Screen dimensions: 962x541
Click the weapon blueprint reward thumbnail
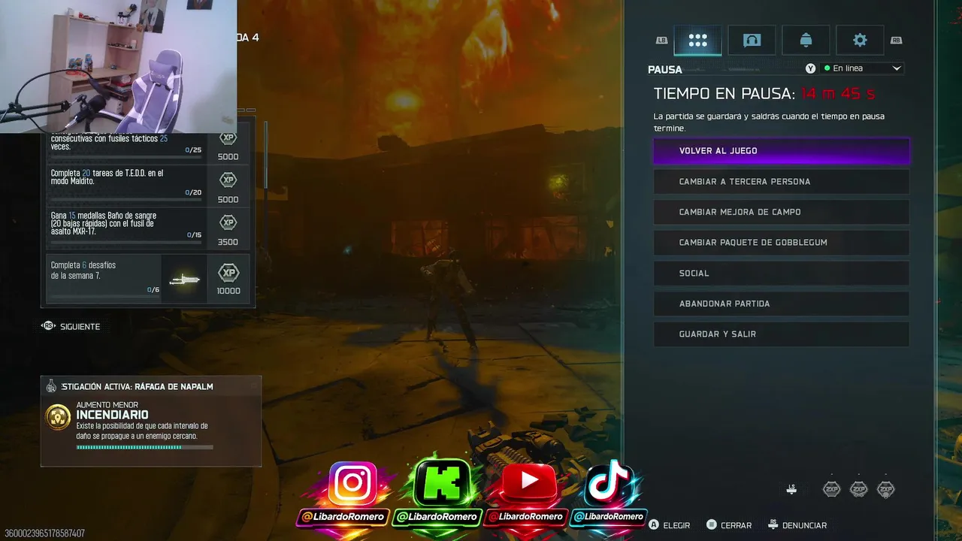click(184, 280)
